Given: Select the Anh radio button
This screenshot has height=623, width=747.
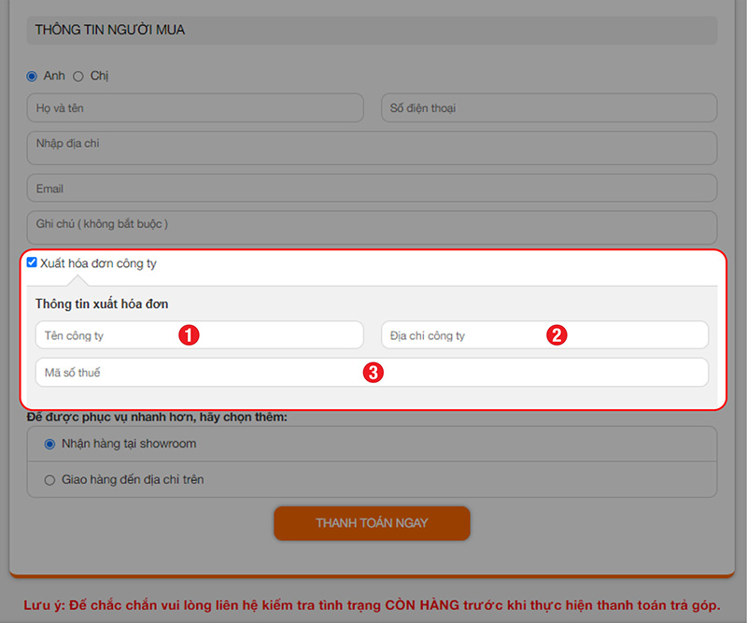Looking at the screenshot, I should coord(32,76).
